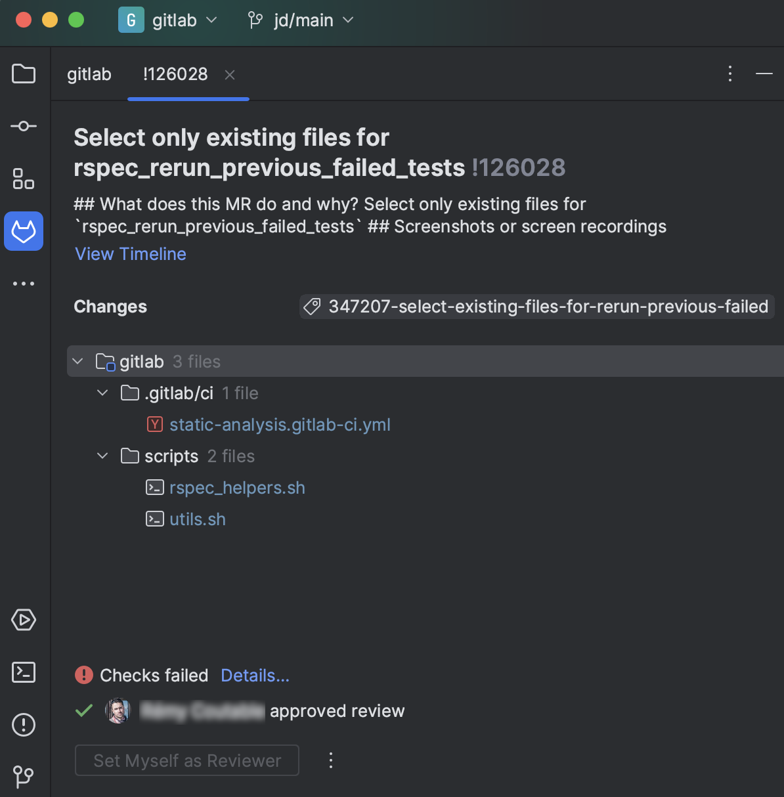Open the Commit tool window

click(24, 126)
